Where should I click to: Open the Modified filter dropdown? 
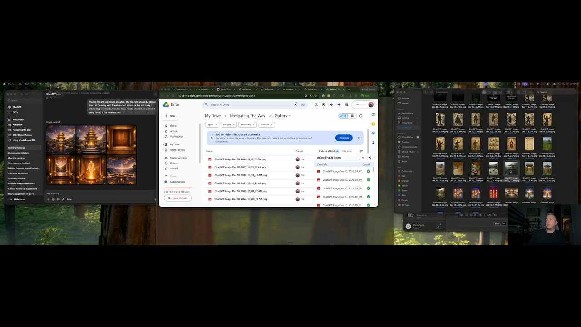pyautogui.click(x=247, y=124)
